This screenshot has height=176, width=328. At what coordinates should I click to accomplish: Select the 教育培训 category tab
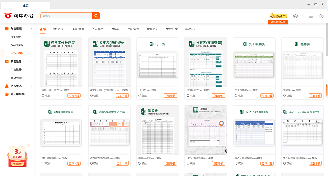pyautogui.click(x=153, y=29)
